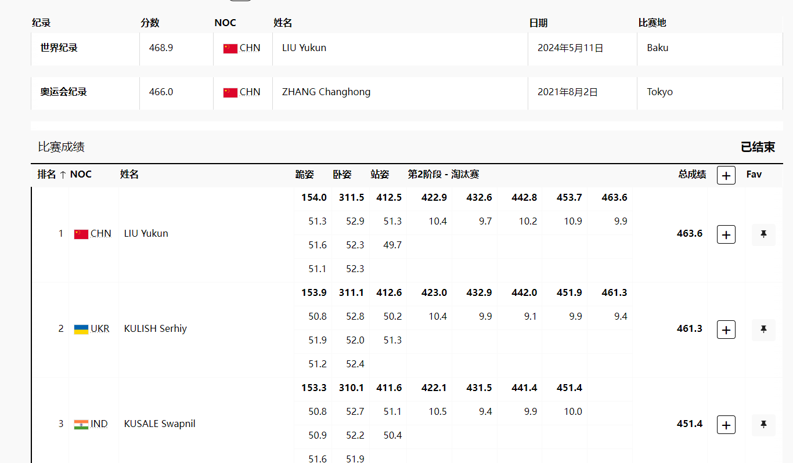793x463 pixels.
Task: Click the India flag beside KUSALE Swapnil
Action: (x=81, y=424)
